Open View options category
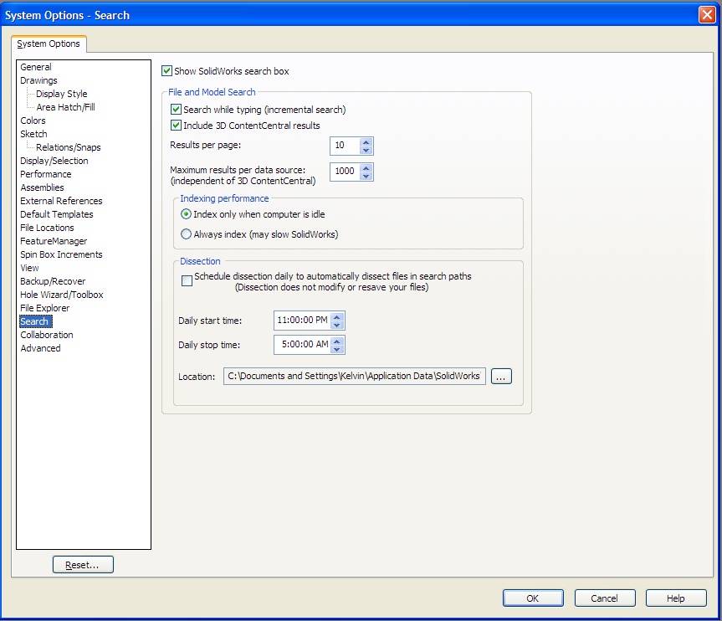The width and height of the screenshot is (722, 621). coord(29,268)
